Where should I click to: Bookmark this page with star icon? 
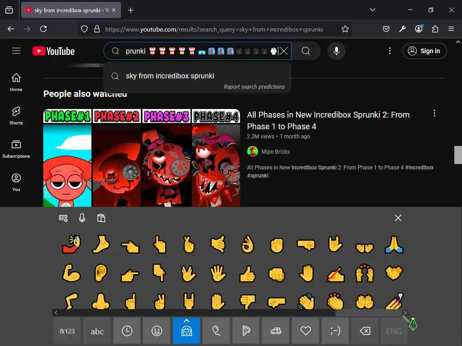(x=345, y=29)
